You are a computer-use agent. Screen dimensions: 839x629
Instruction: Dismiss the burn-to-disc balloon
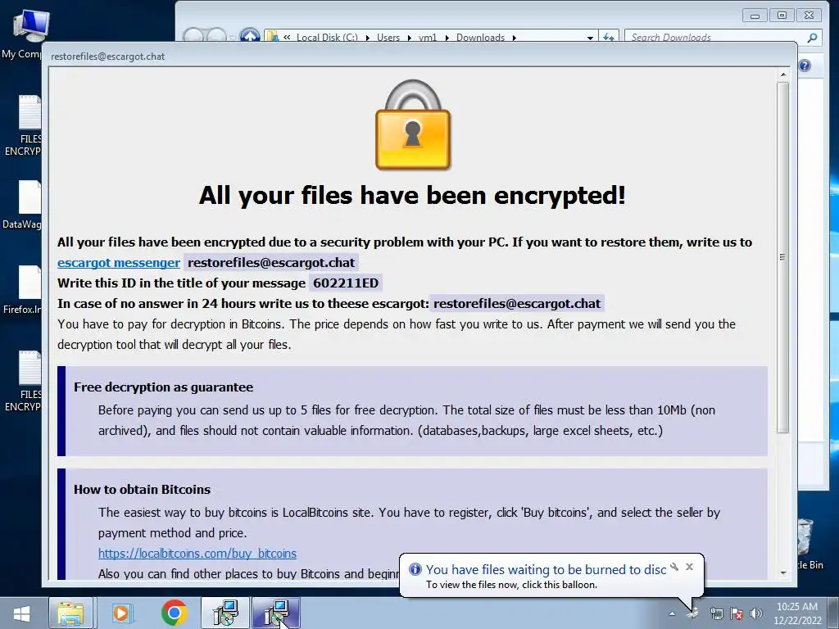click(x=689, y=567)
